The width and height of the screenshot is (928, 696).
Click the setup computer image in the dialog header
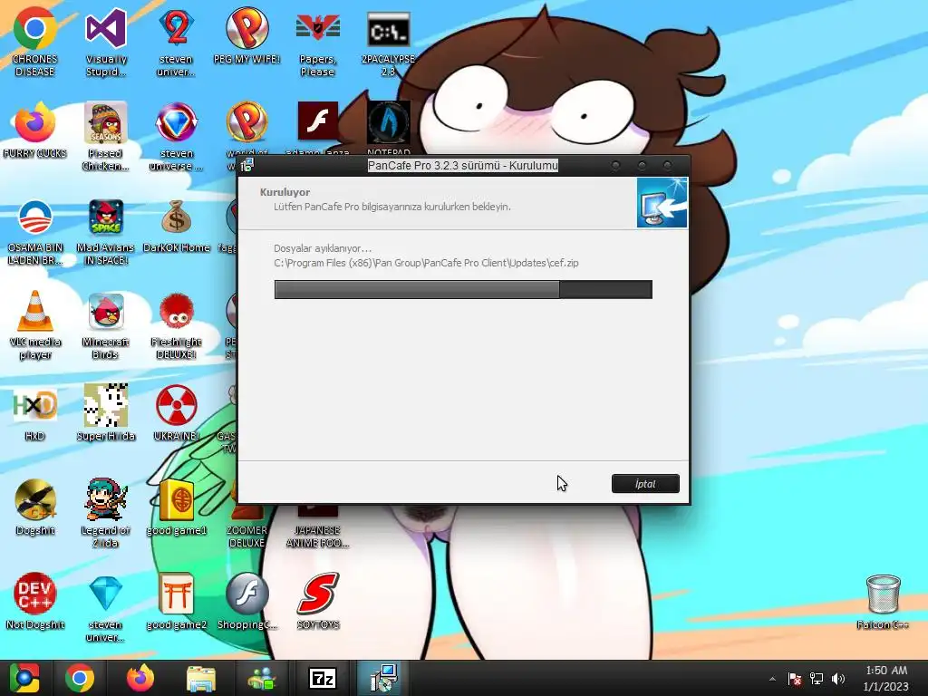(662, 202)
